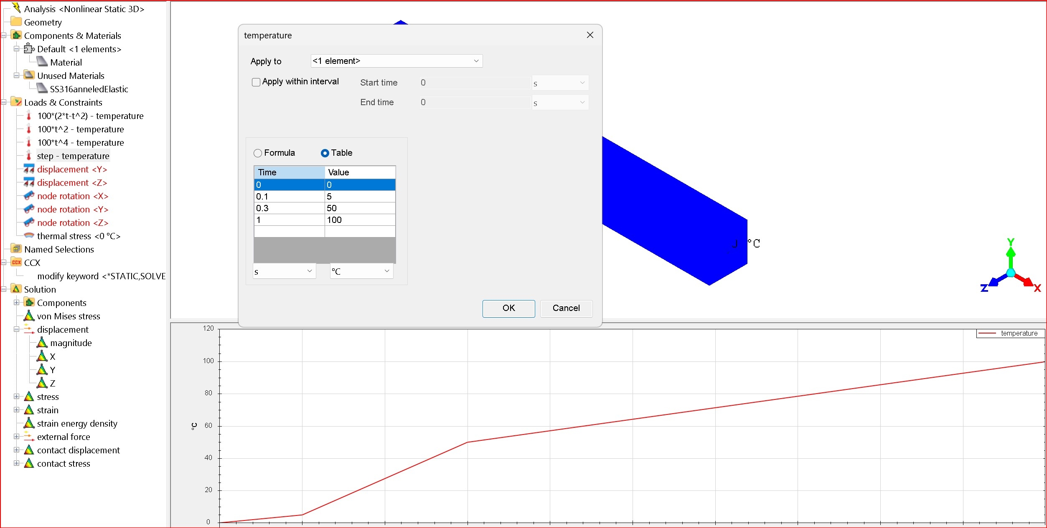Open the Apply to element dropdown
The image size is (1047, 528).
point(396,61)
